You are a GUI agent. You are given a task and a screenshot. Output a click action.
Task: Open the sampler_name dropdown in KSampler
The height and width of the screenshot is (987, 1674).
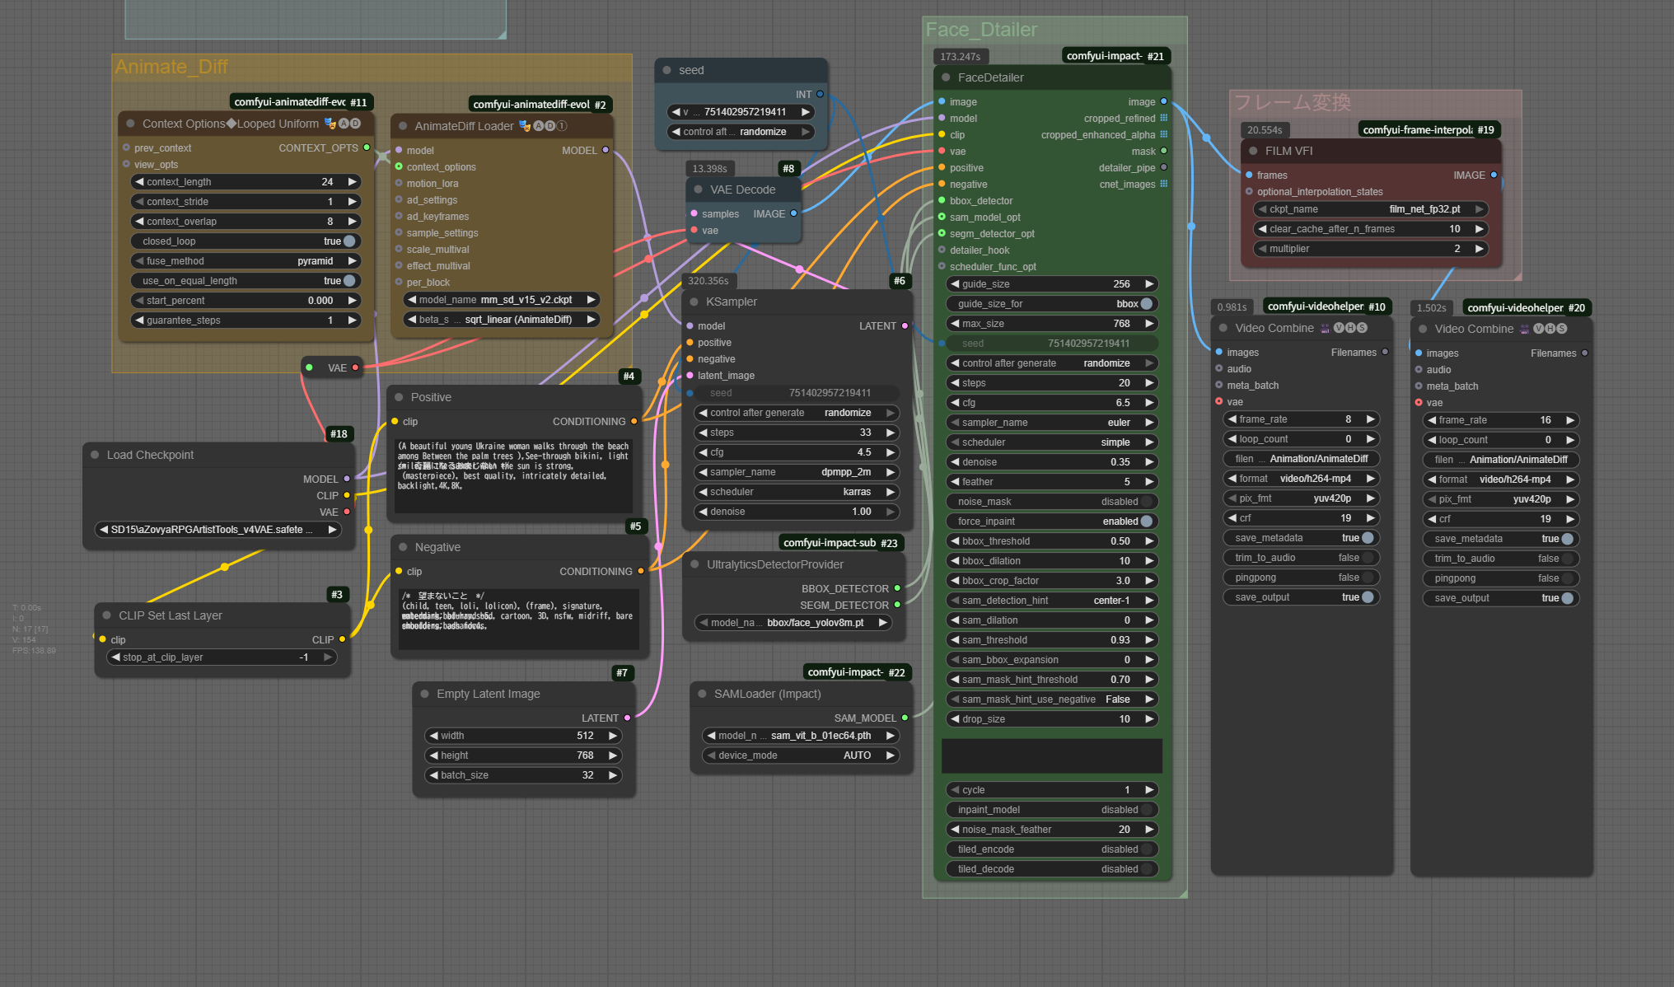pyautogui.click(x=797, y=472)
